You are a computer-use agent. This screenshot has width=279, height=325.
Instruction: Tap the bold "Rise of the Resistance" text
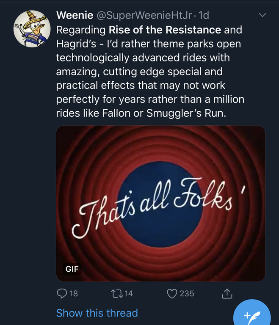165,30
